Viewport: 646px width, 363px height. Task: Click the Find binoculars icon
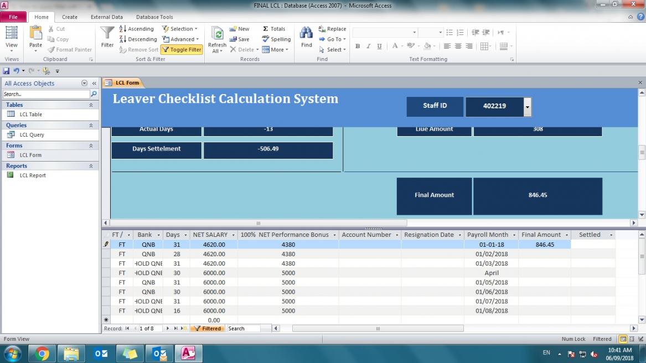306,33
